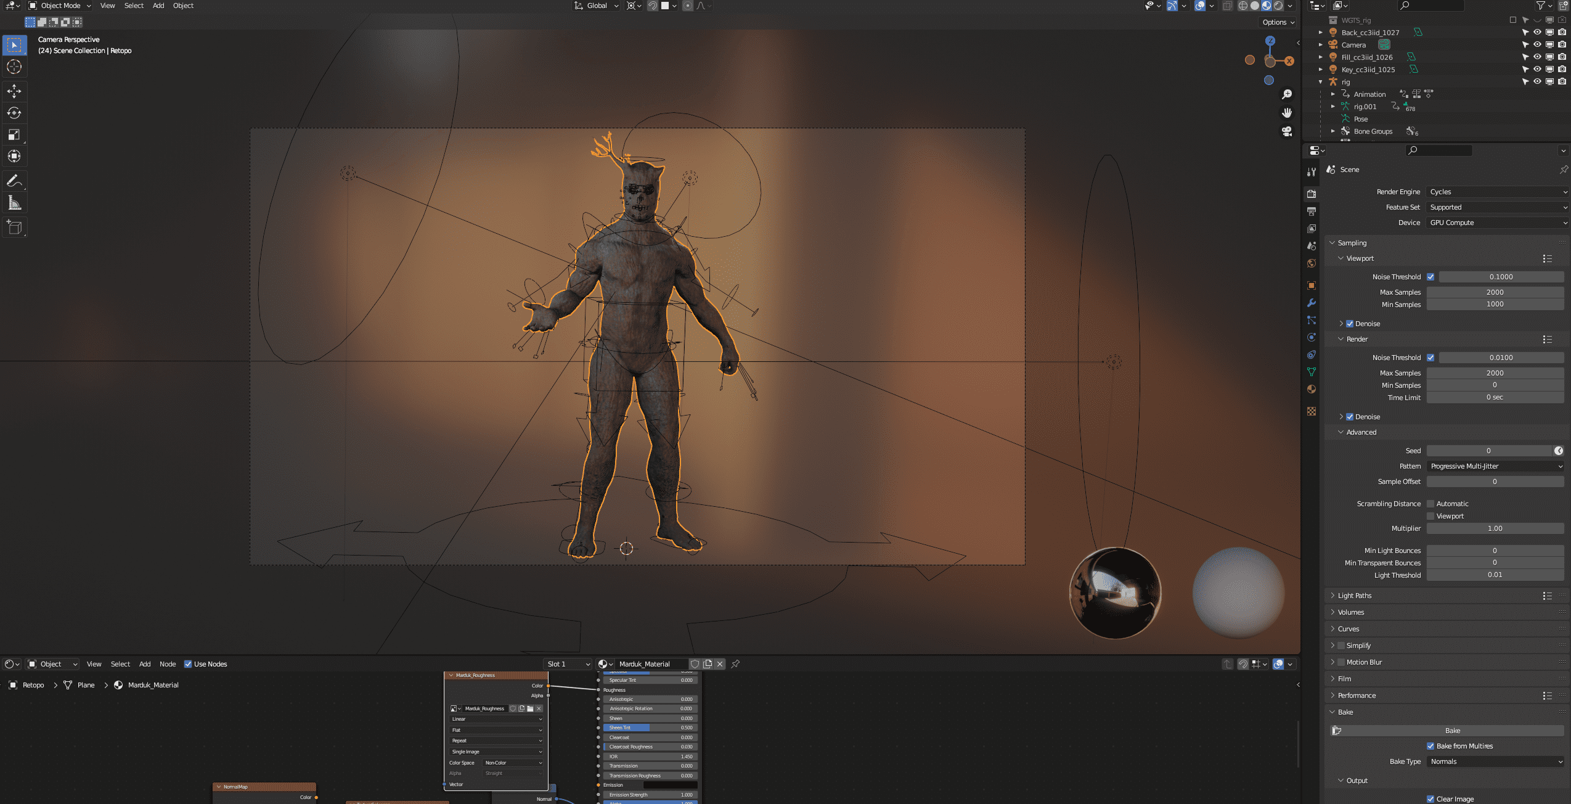Viewport: 1571px width, 804px height.
Task: Click the render Max Samples field
Action: pyautogui.click(x=1495, y=373)
